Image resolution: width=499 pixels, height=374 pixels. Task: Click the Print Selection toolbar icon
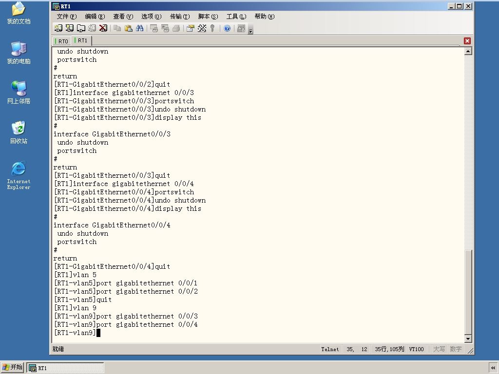pos(165,28)
